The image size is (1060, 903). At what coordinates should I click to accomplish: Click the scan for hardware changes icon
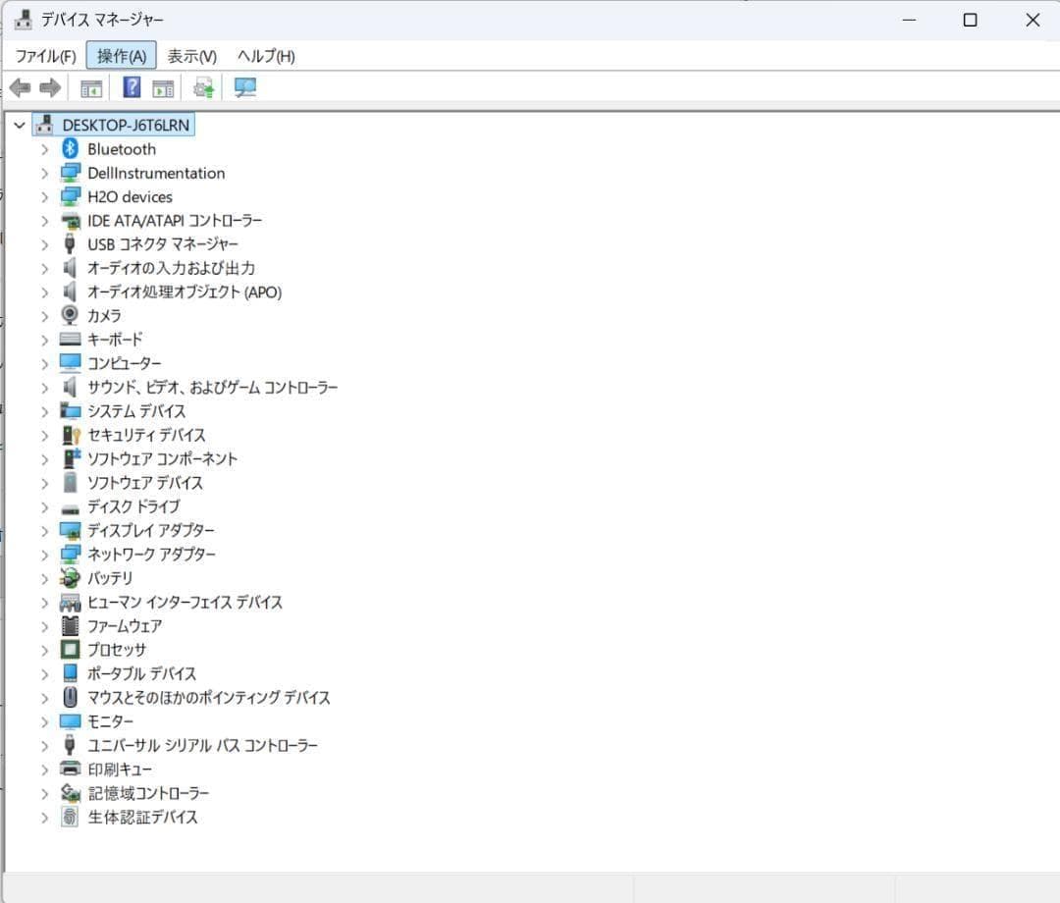click(x=245, y=88)
